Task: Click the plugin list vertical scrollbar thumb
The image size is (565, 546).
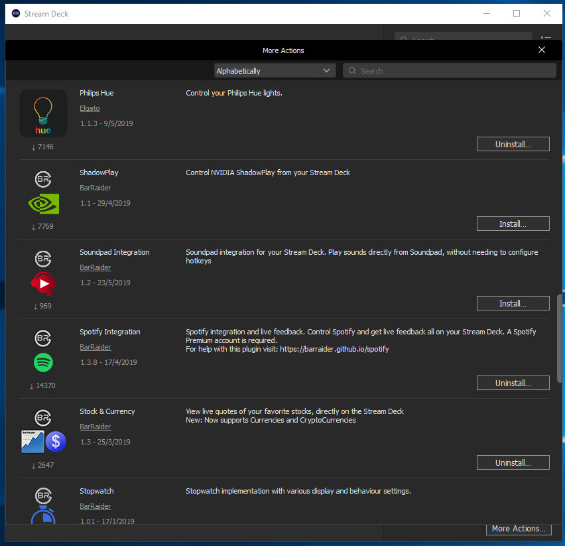Action: pos(559,338)
